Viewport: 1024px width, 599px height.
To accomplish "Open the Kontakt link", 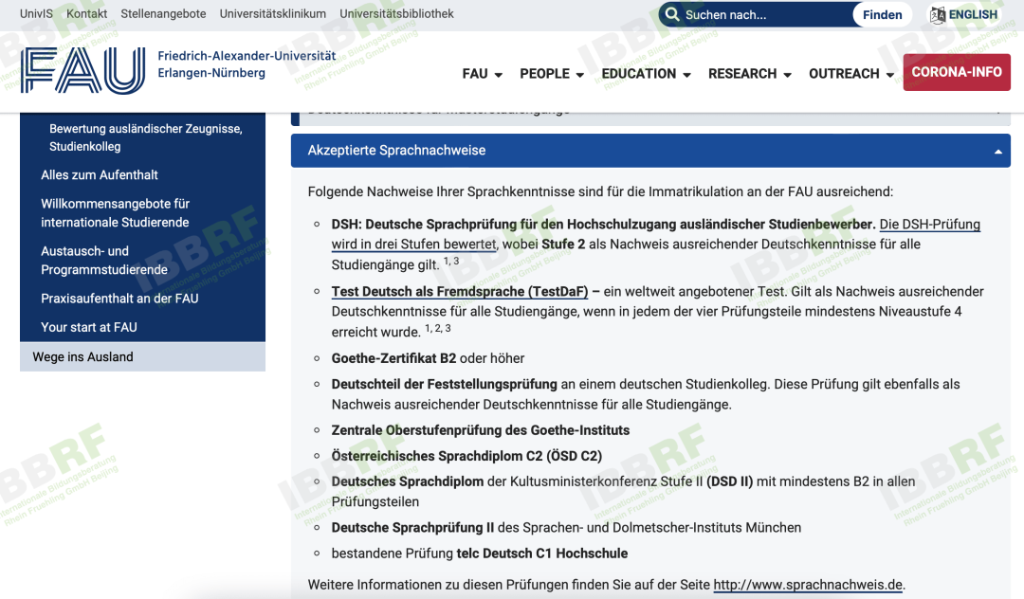I will click(x=87, y=13).
